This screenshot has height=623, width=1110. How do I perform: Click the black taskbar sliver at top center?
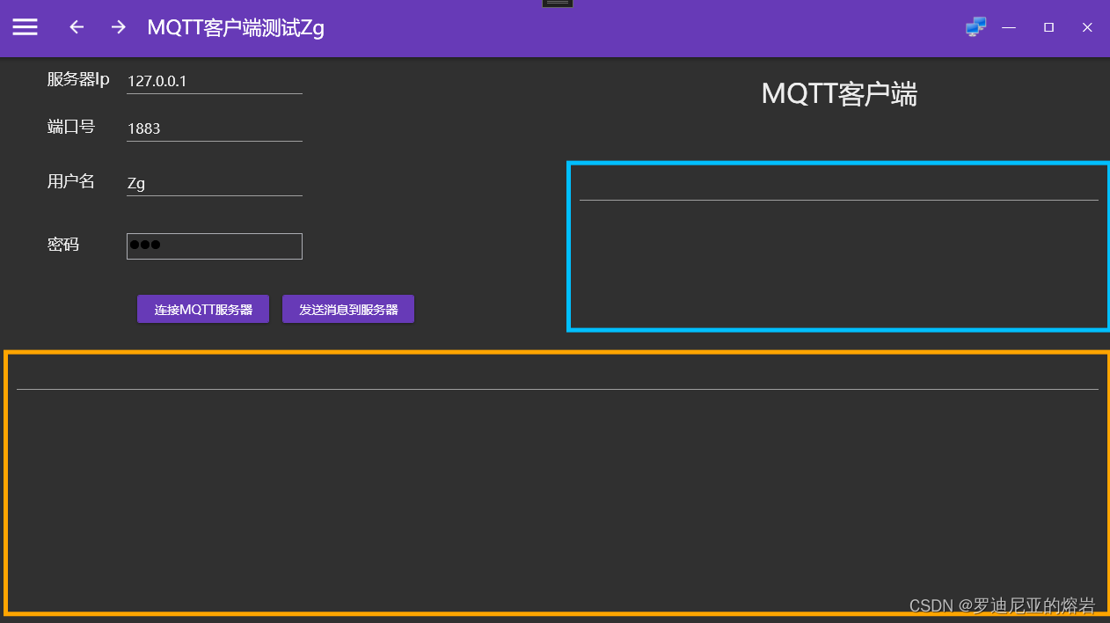[x=557, y=4]
